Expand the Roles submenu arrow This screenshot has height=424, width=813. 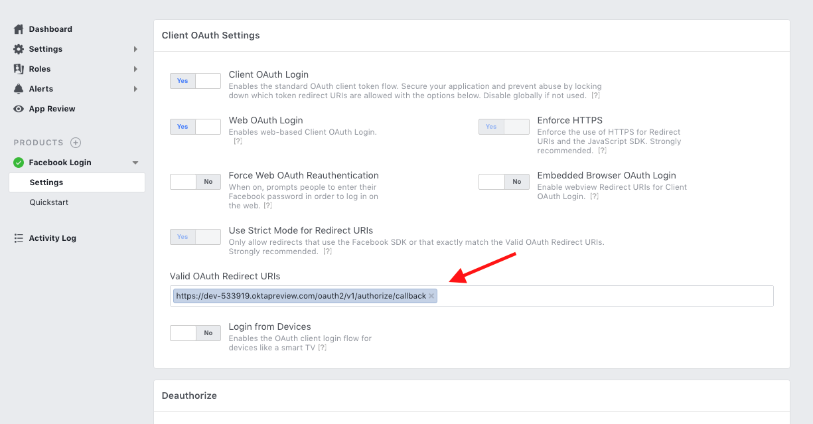[135, 69]
